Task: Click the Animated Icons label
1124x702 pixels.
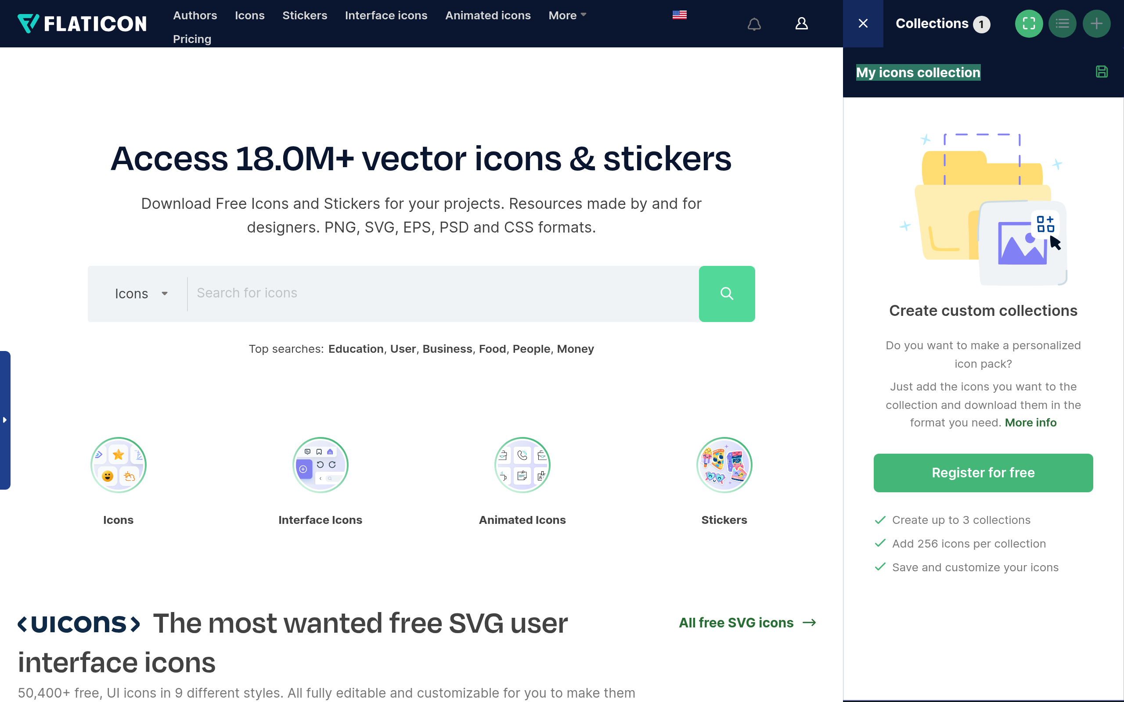Action: [522, 520]
